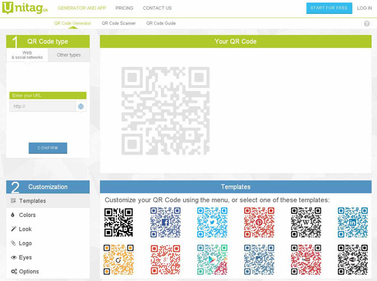Open the help question mark icon

(367, 24)
